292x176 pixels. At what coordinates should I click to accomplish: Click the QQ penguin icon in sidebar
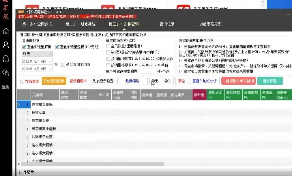click(5, 59)
